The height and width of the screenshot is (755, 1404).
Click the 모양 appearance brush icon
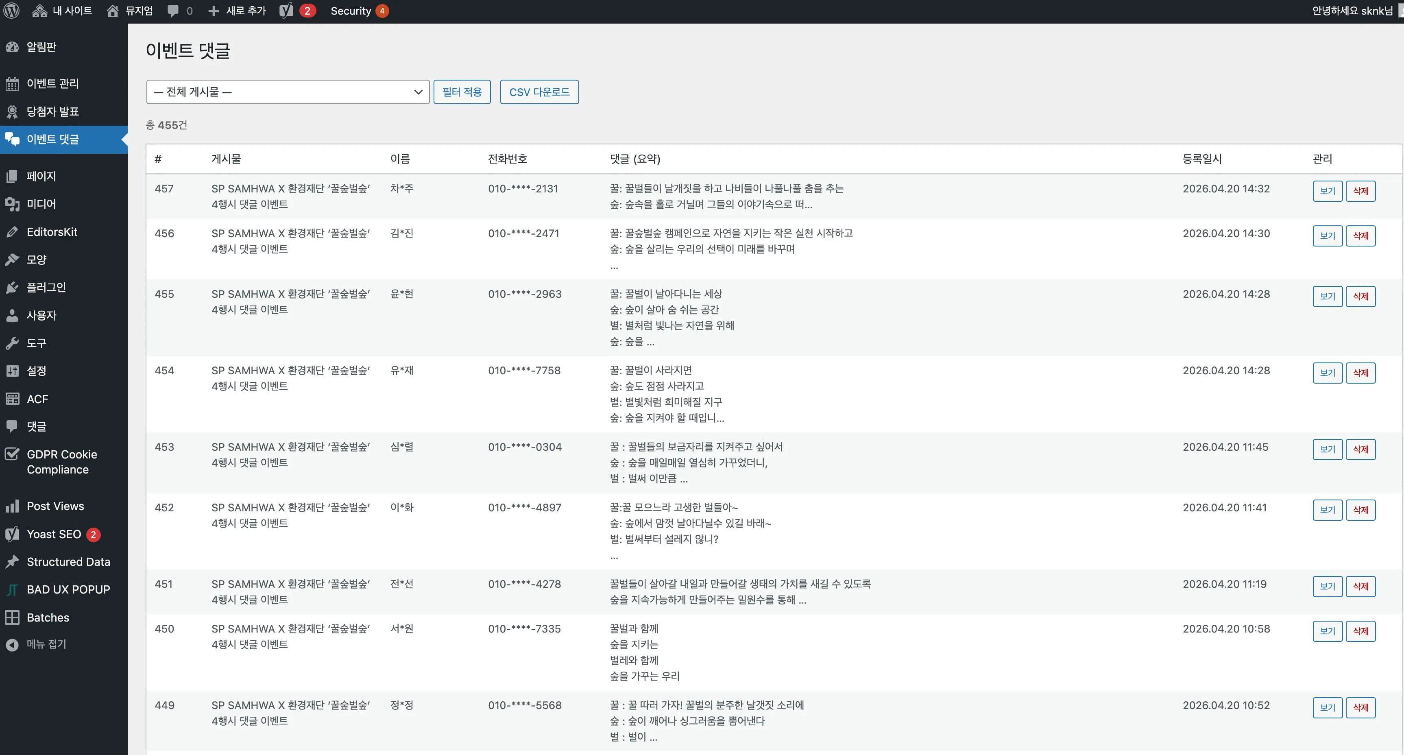point(12,260)
